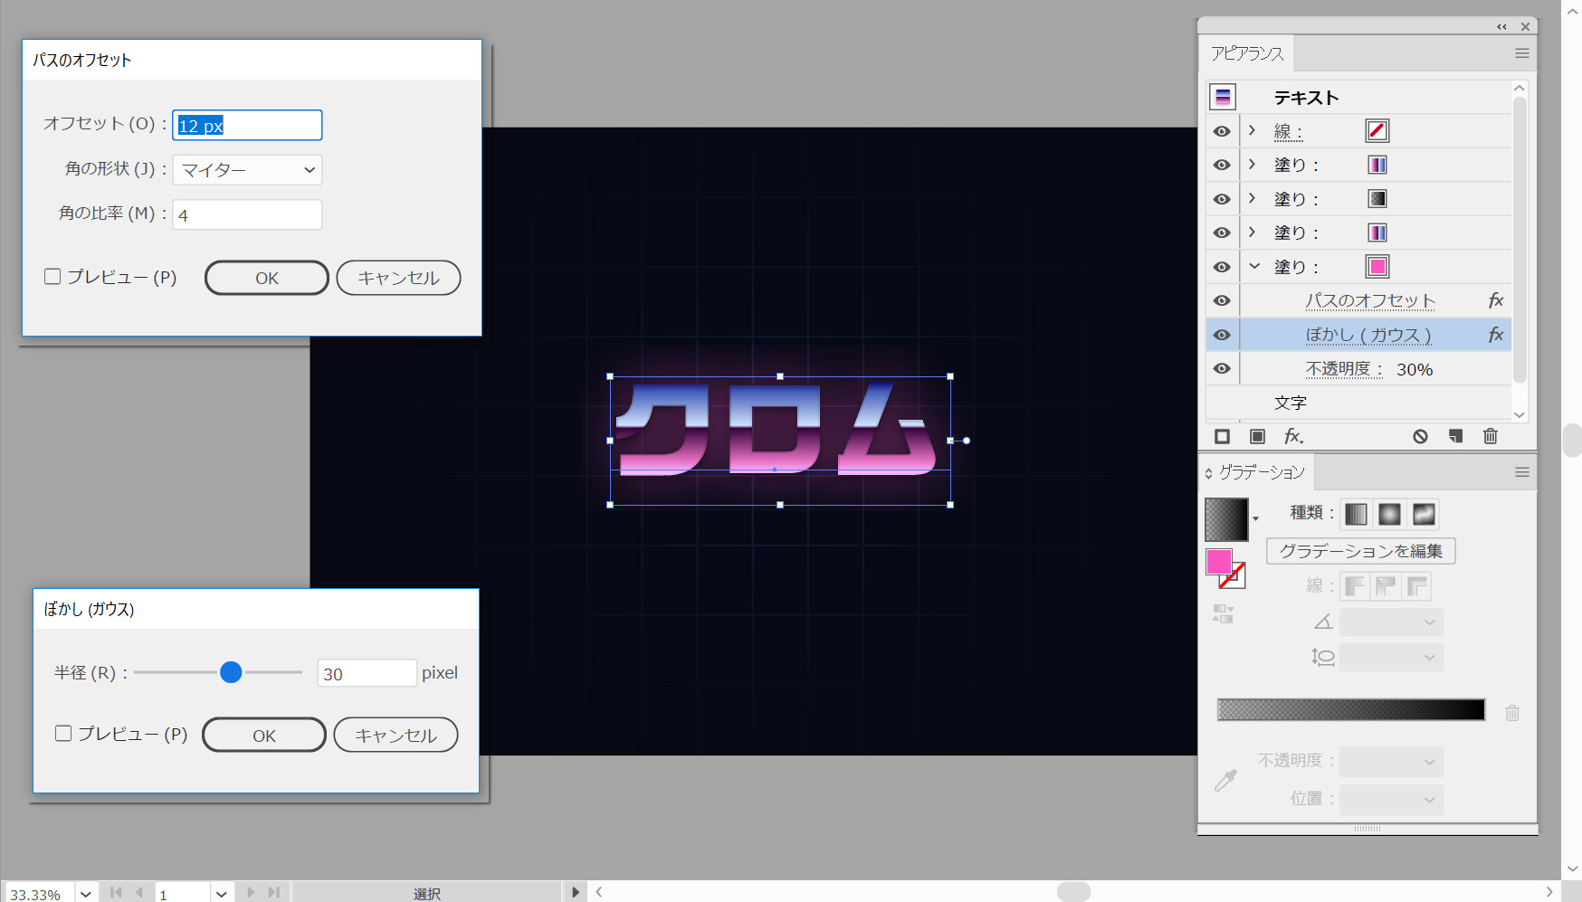The height and width of the screenshot is (902, 1582).
Task: Select the freeform gradient type icon
Action: [1424, 515]
